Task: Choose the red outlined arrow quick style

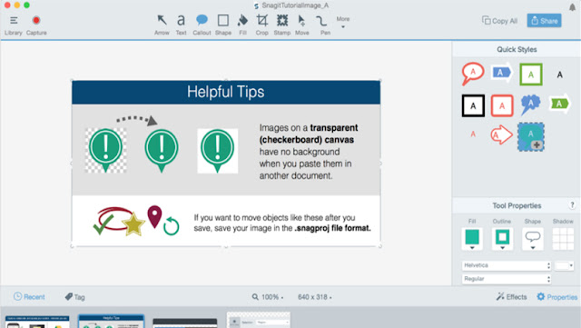Action: [501, 135]
